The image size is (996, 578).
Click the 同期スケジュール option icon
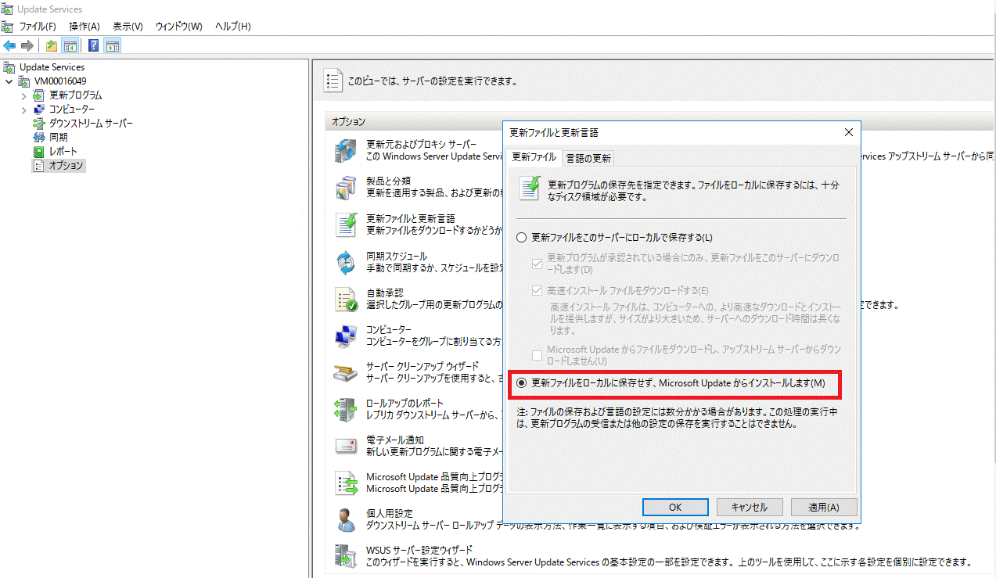[346, 262]
